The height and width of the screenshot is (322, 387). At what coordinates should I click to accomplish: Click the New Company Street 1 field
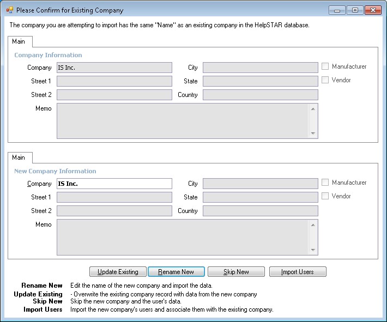pyautogui.click(x=114, y=197)
